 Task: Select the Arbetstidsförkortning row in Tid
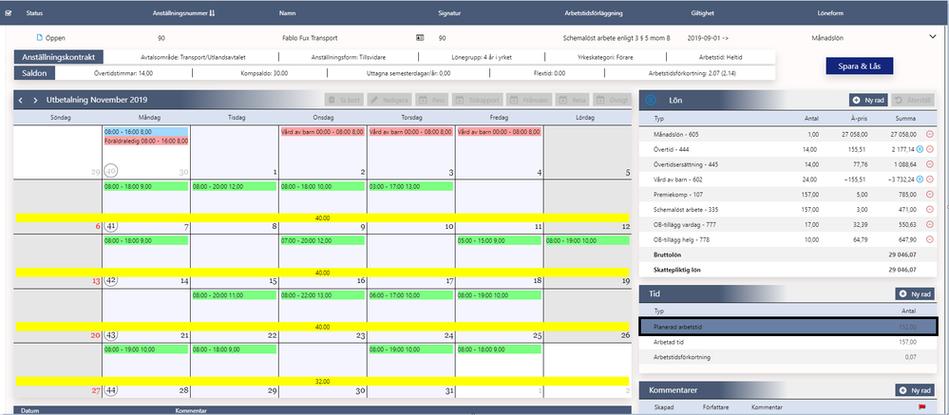tap(788, 357)
